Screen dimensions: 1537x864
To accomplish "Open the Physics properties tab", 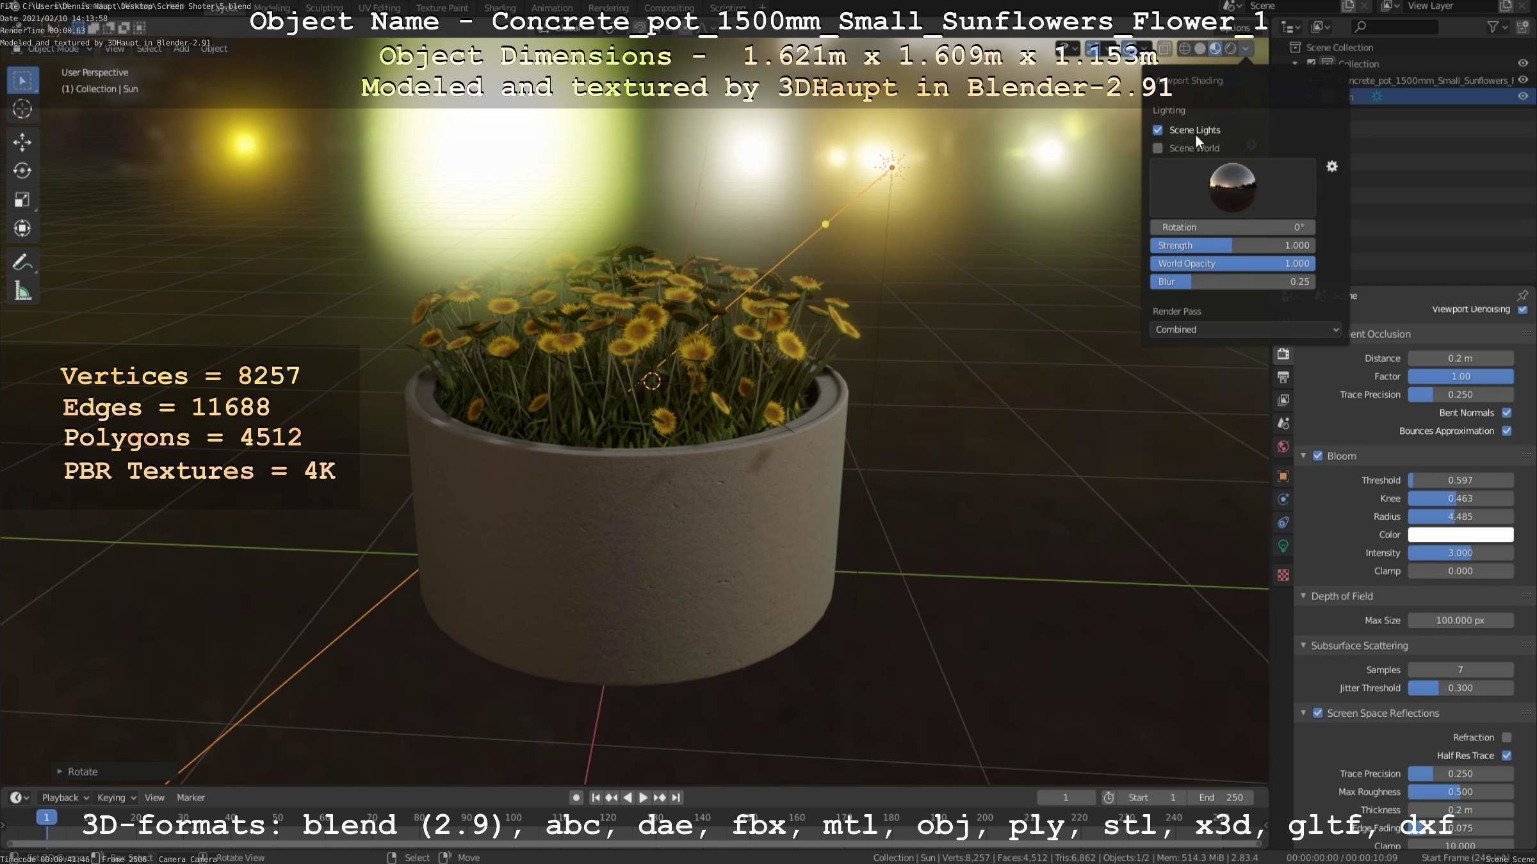I will [1283, 499].
